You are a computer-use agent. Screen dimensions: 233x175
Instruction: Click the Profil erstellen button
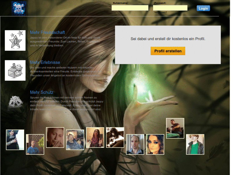pos(168,51)
